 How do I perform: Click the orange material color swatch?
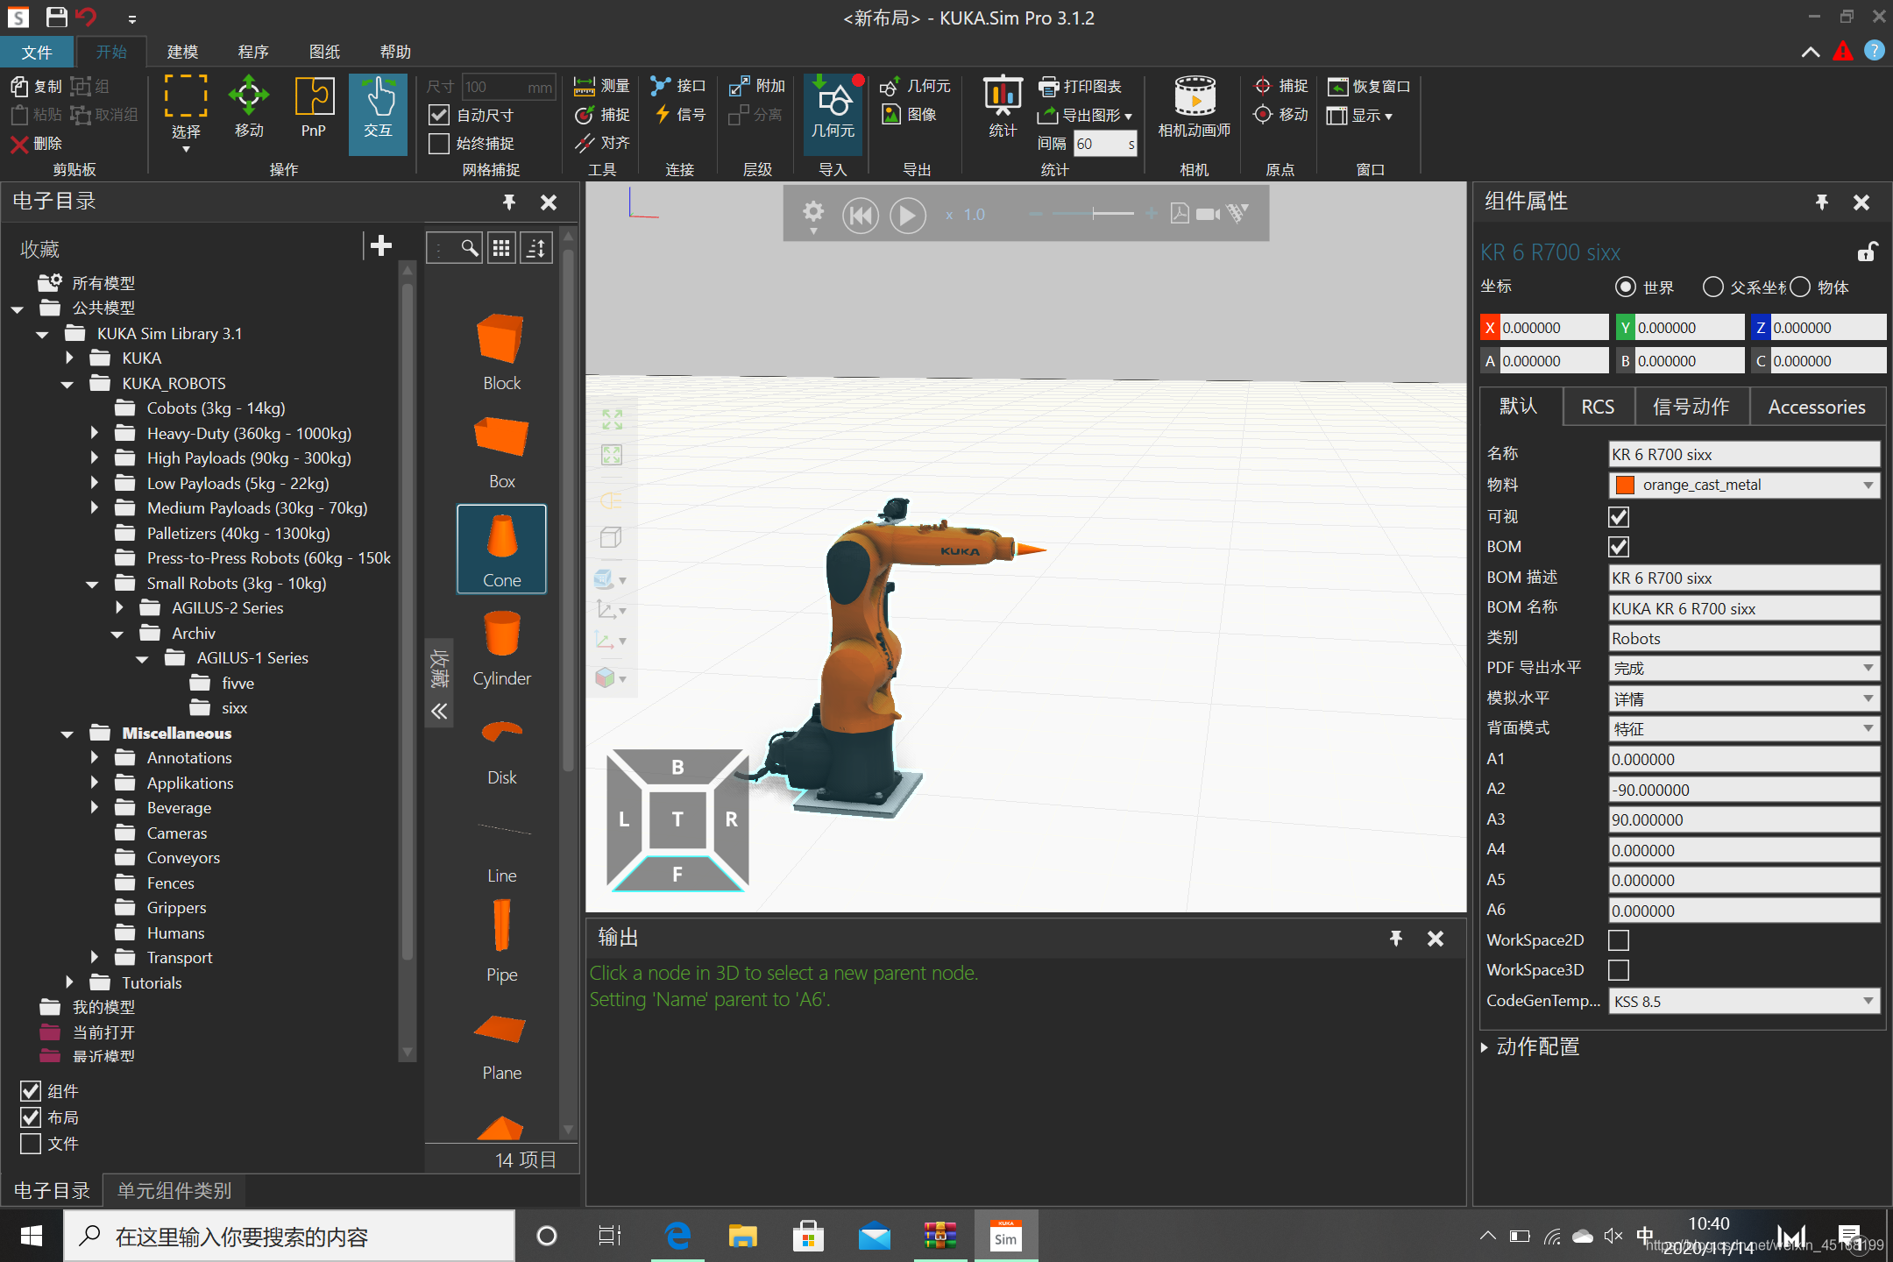coord(1626,486)
